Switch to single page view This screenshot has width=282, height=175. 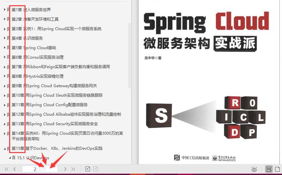pos(277,169)
